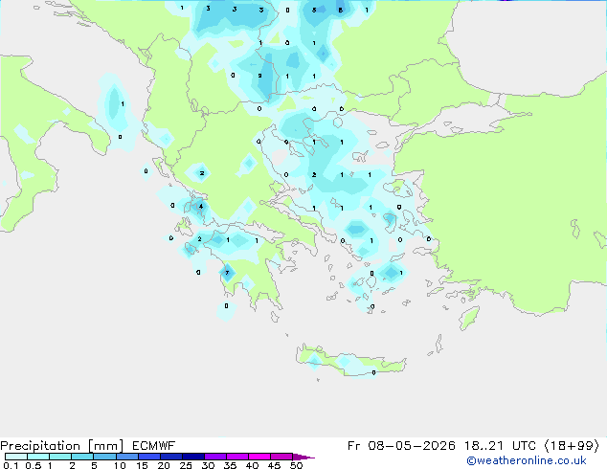Click the 35–40 mm legend swatch

237,457
